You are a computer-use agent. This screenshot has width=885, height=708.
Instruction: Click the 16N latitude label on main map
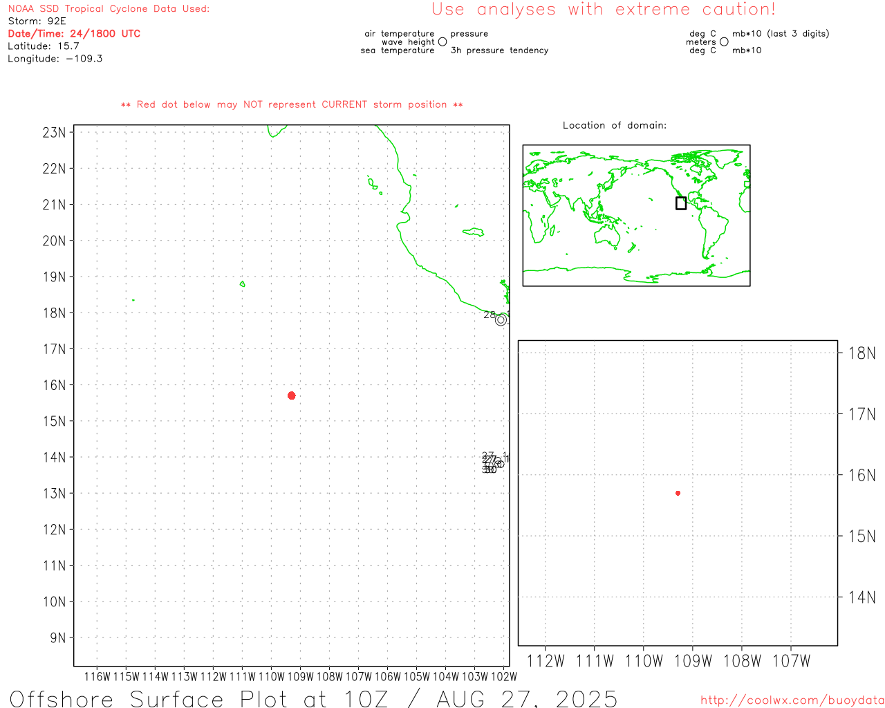(54, 385)
